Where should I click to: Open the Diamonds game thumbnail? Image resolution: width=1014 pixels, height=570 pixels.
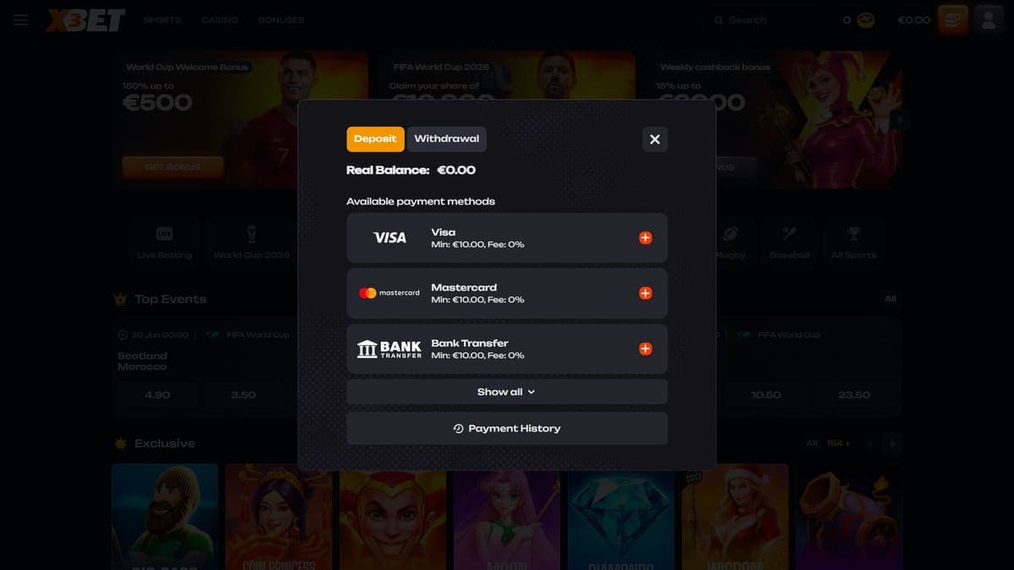pyautogui.click(x=621, y=517)
